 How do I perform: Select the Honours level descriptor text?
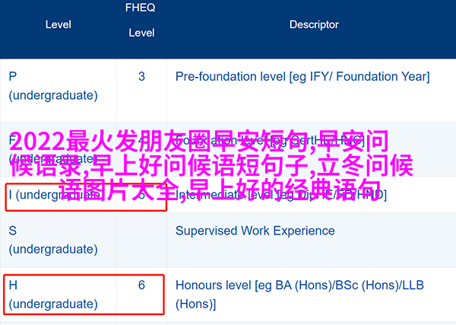pyautogui.click(x=300, y=295)
